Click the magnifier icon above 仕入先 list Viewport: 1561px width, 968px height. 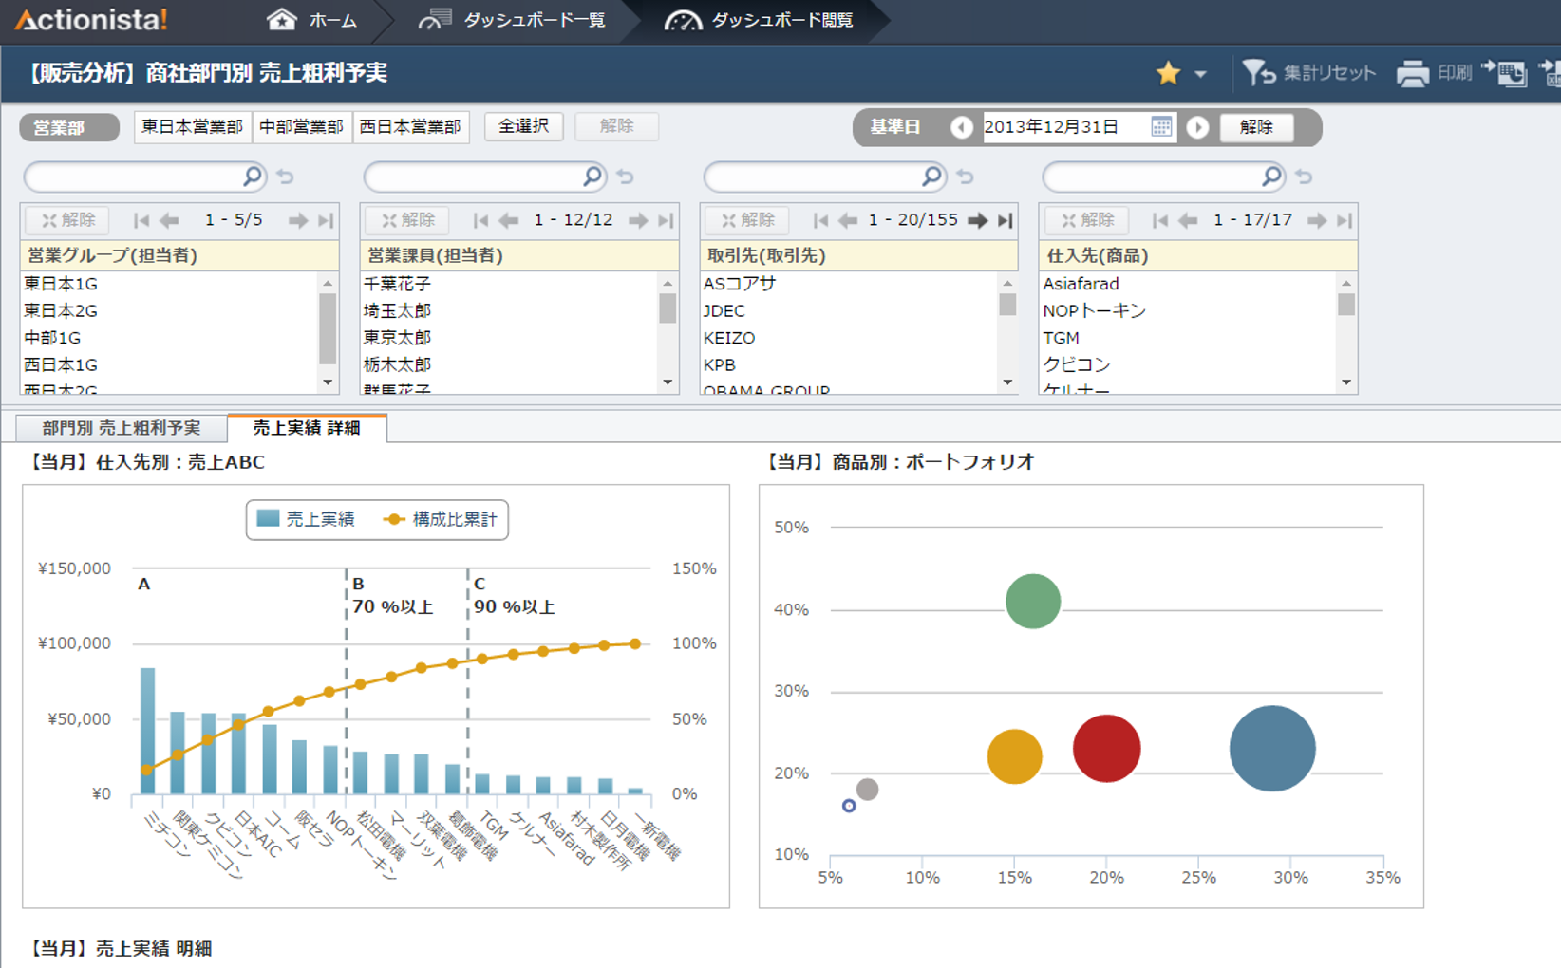1272,176
